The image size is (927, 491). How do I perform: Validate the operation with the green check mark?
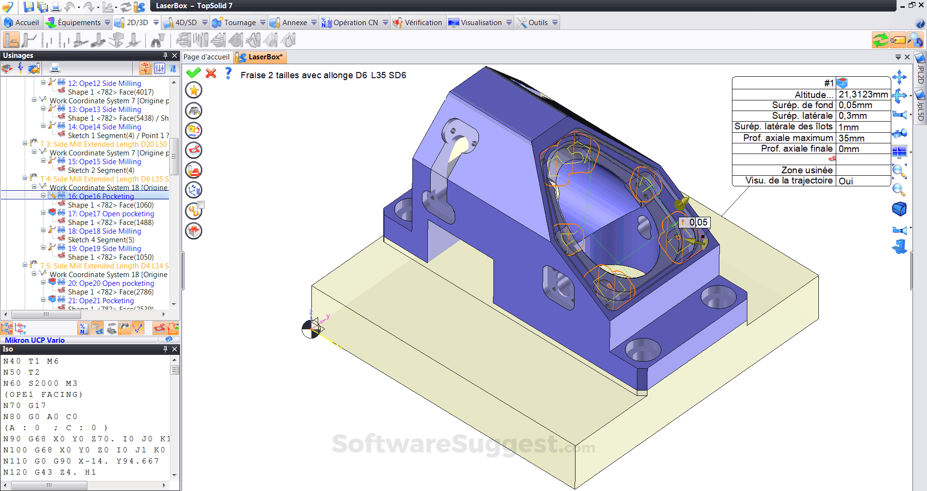[193, 73]
